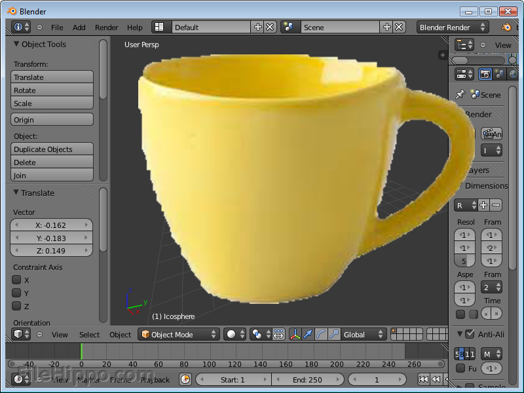Open the 3D View Select menu
524x393 pixels.
89,335
